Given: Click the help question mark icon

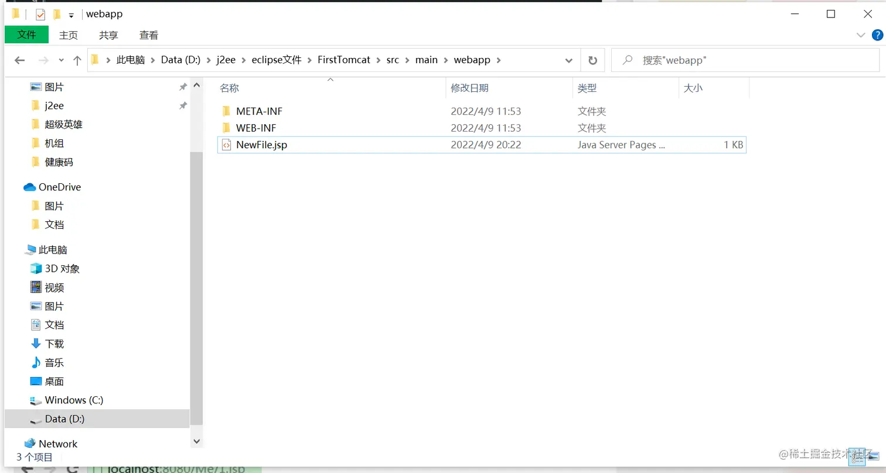Looking at the screenshot, I should (x=877, y=35).
